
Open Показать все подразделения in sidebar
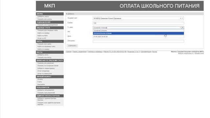pos(48,25)
